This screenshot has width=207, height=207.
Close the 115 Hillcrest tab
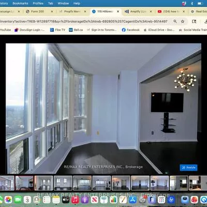(x=118, y=11)
